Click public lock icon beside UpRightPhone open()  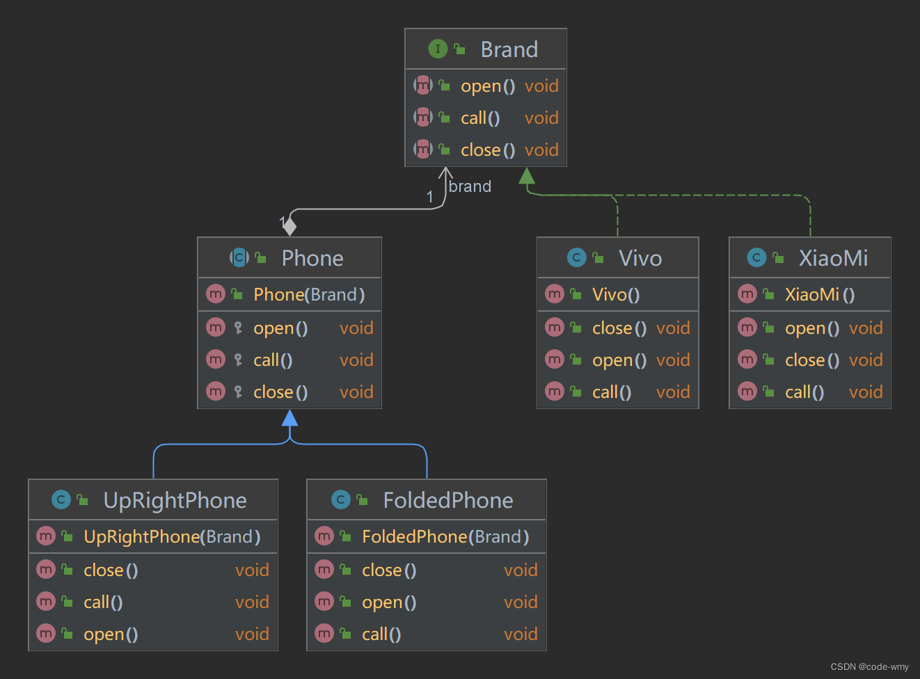click(x=68, y=633)
